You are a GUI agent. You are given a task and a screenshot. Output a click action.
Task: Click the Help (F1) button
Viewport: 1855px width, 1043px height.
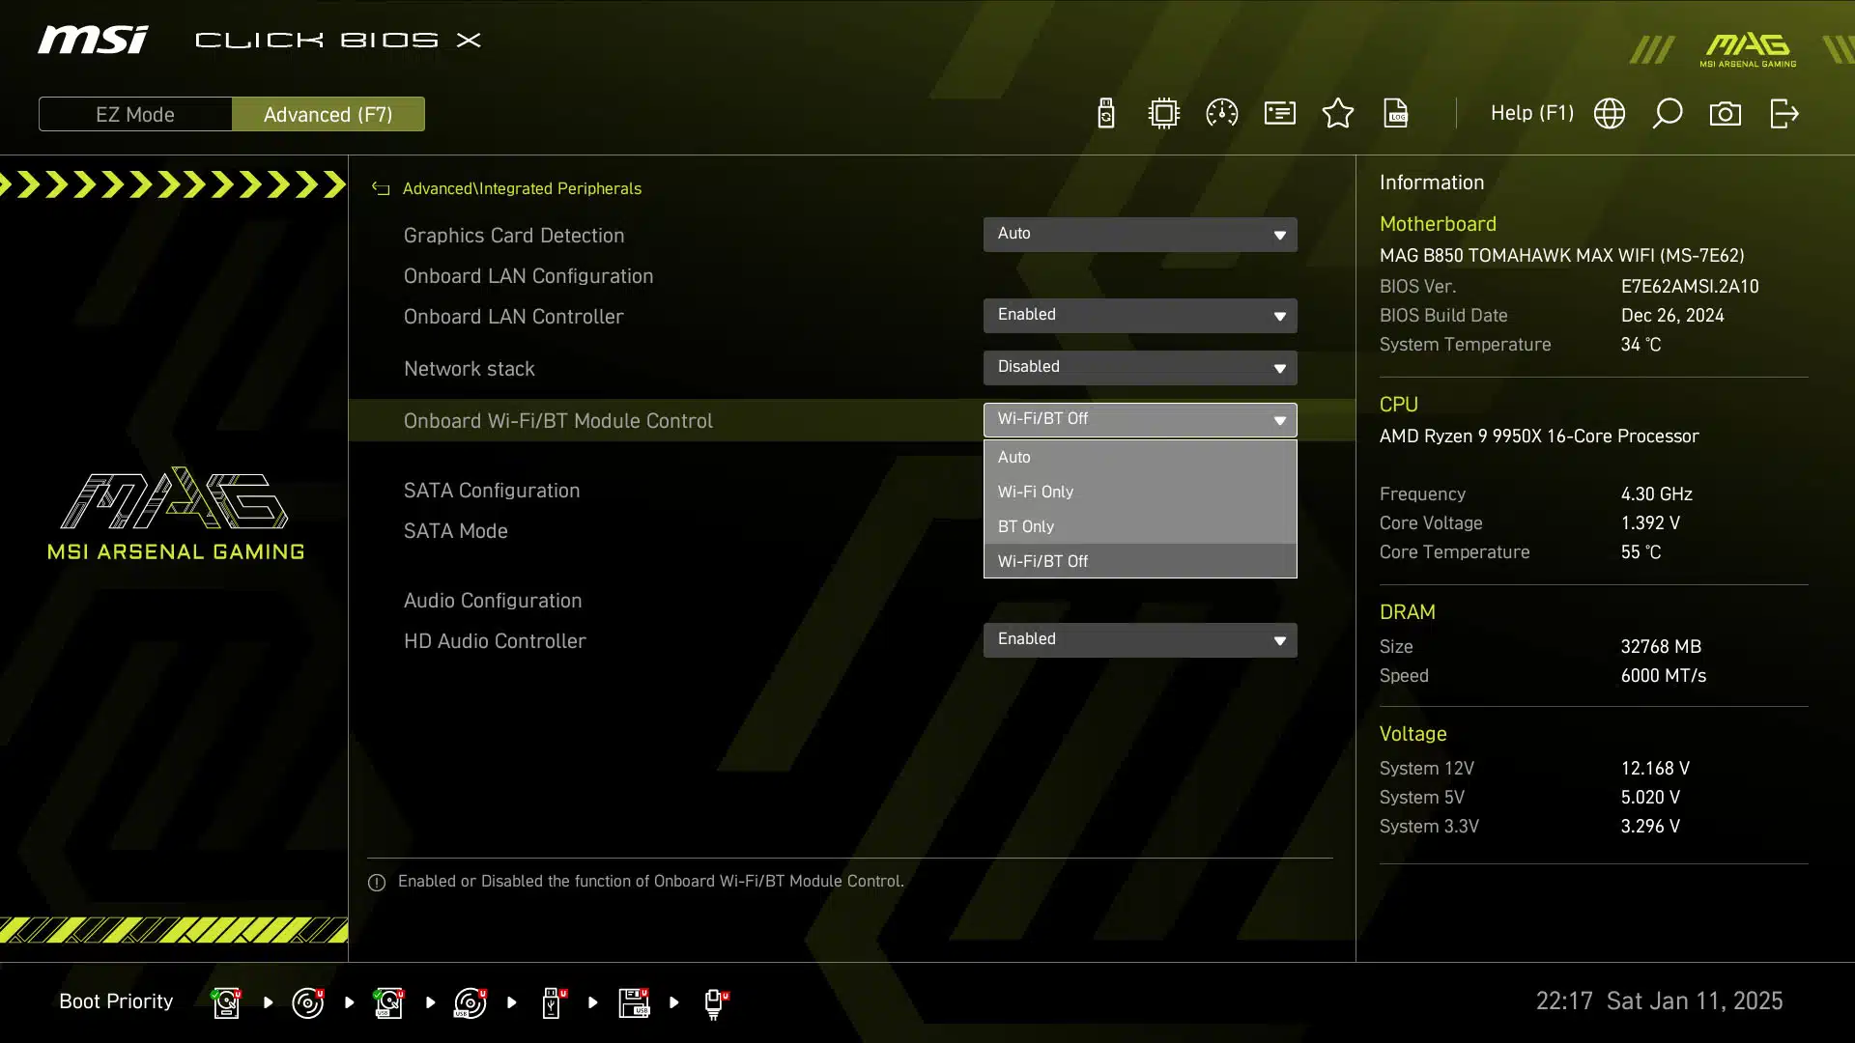[1531, 114]
